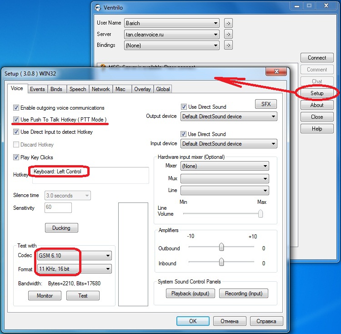Click the Bandwidth Bytes=2210 readout text
The height and width of the screenshot is (334, 341).
75,283
